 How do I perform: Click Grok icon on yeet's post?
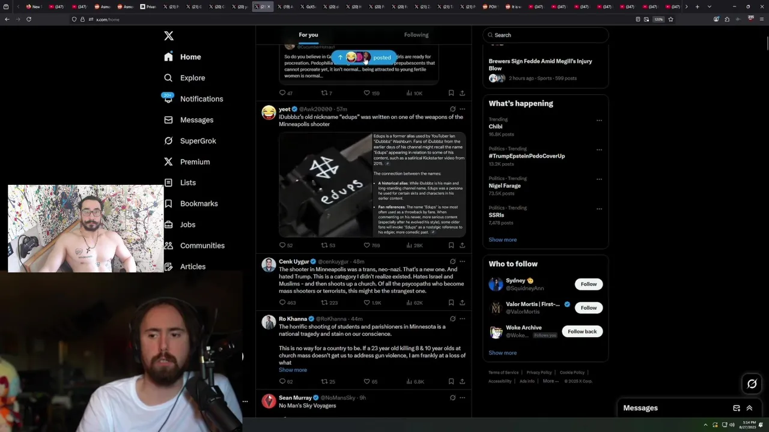pyautogui.click(x=452, y=109)
